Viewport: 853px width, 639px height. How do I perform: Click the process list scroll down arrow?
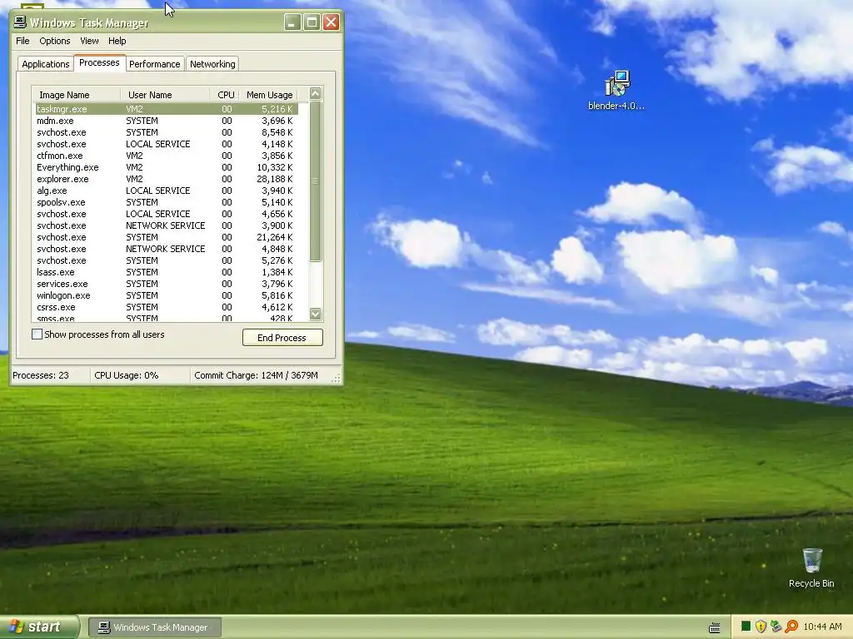coord(316,314)
